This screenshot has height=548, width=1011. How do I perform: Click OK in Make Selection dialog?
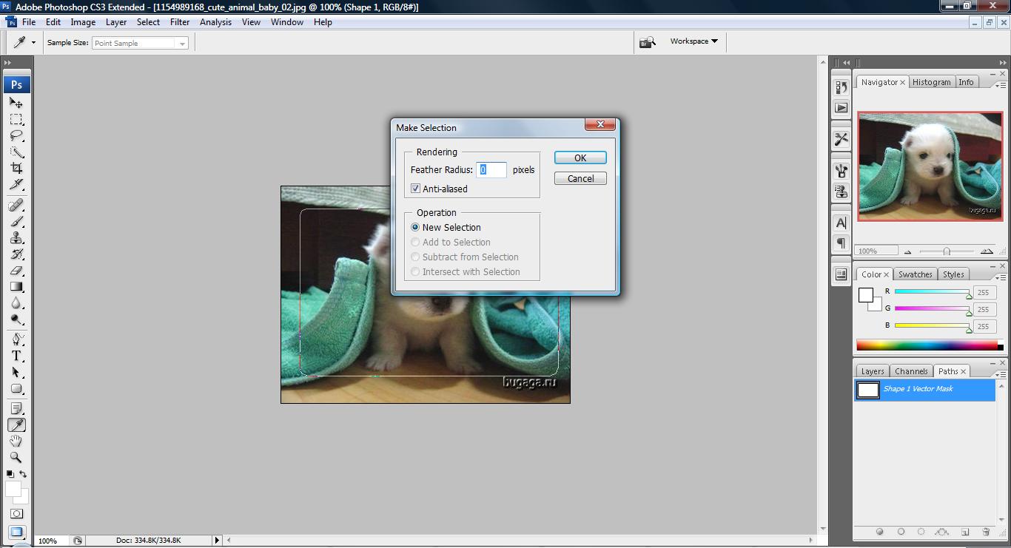(580, 158)
